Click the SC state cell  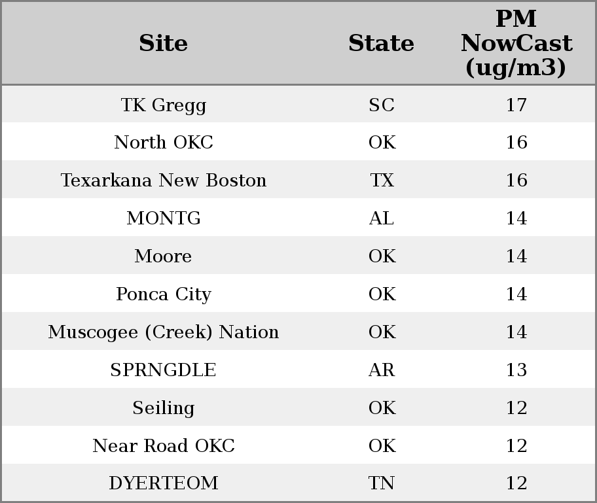[x=382, y=105]
